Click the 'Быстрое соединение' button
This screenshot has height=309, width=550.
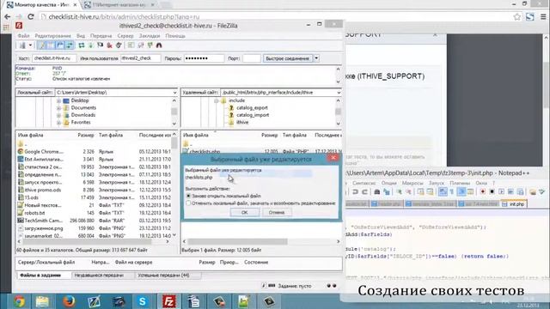287,58
